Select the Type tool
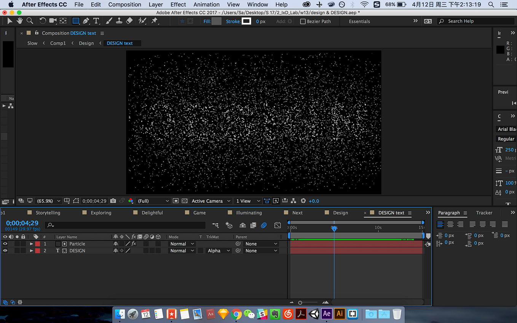This screenshot has height=323, width=517. click(x=96, y=21)
